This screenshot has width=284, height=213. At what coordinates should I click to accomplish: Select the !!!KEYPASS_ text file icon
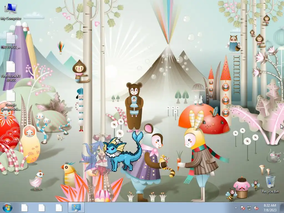(x=11, y=40)
